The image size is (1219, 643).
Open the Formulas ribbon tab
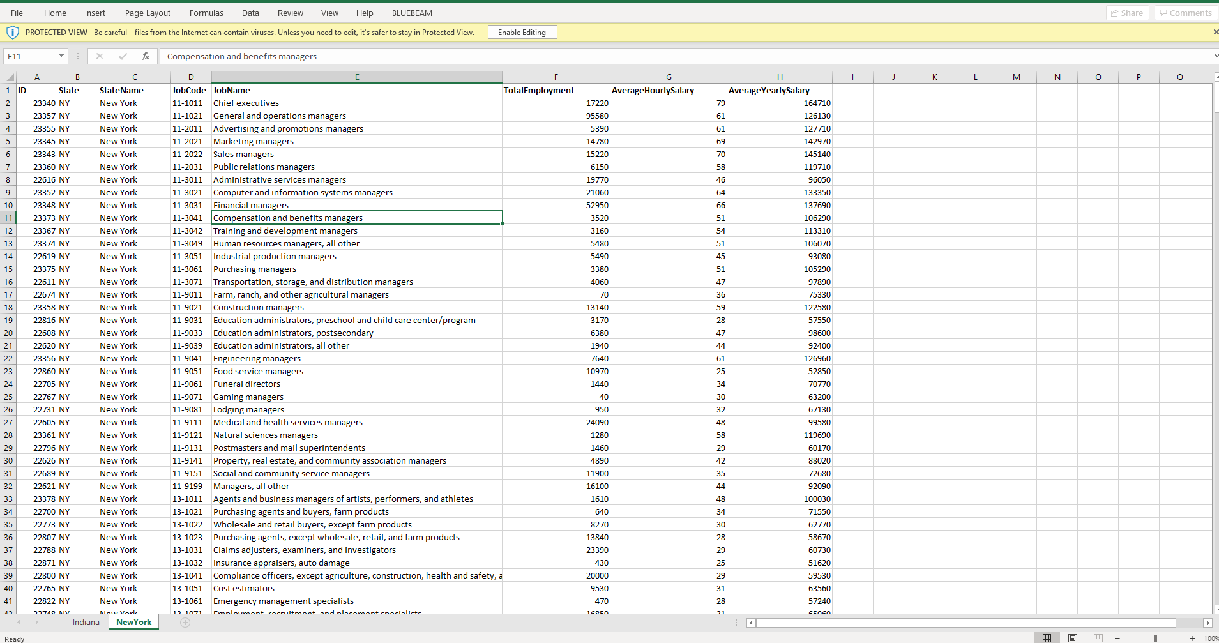point(206,13)
